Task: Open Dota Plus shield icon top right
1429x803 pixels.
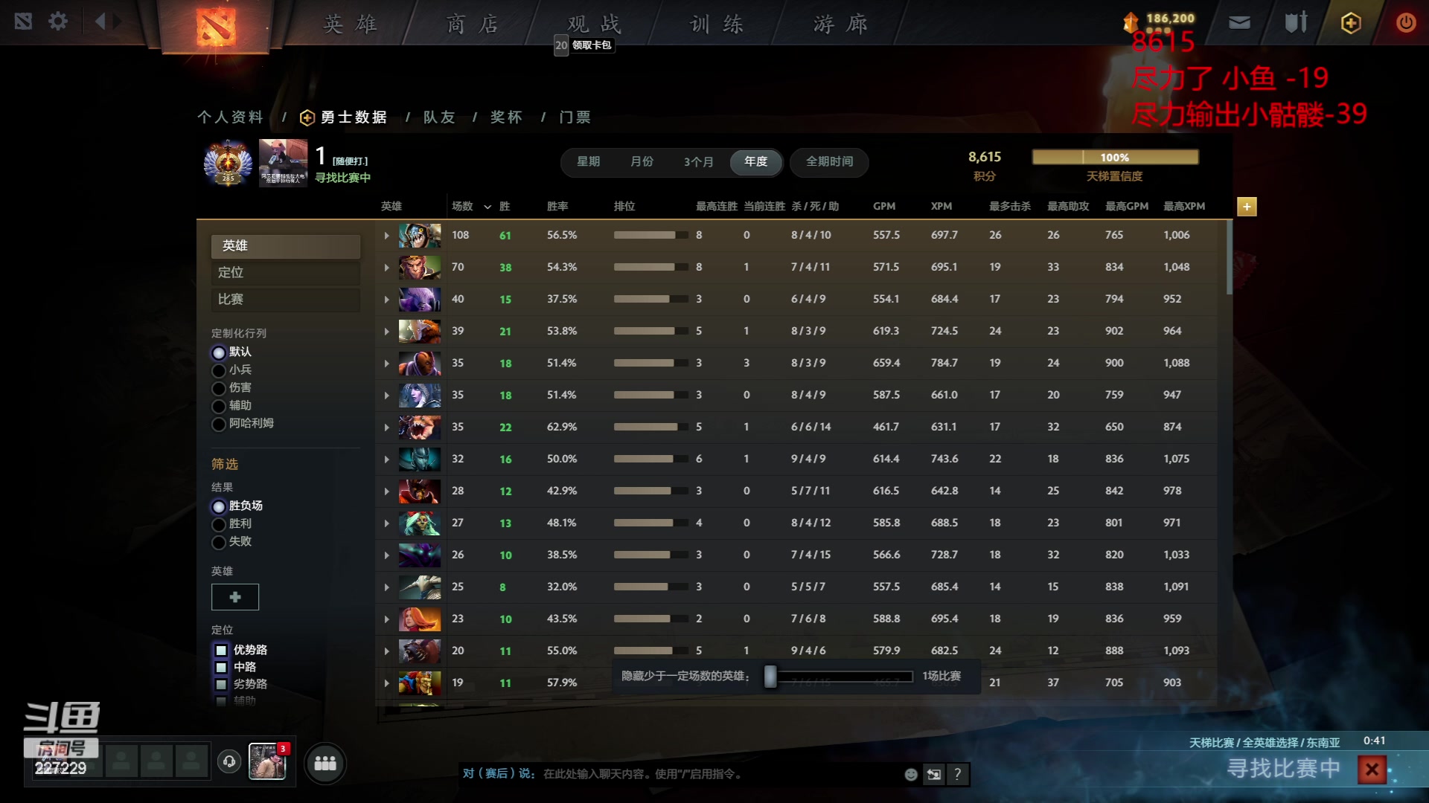Action: (x=1351, y=23)
